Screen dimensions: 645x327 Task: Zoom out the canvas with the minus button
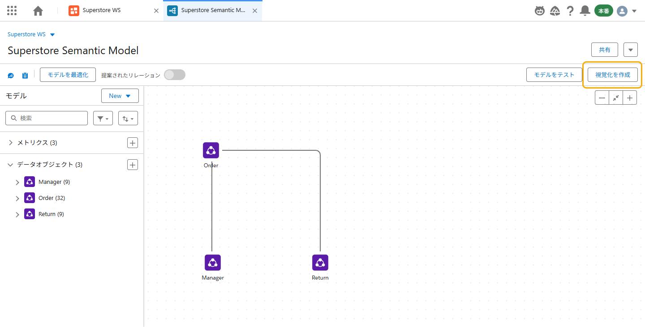click(602, 98)
